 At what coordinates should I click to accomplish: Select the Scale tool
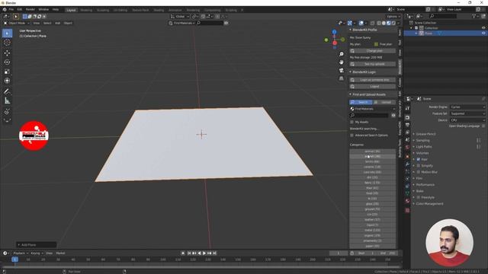pos(7,72)
